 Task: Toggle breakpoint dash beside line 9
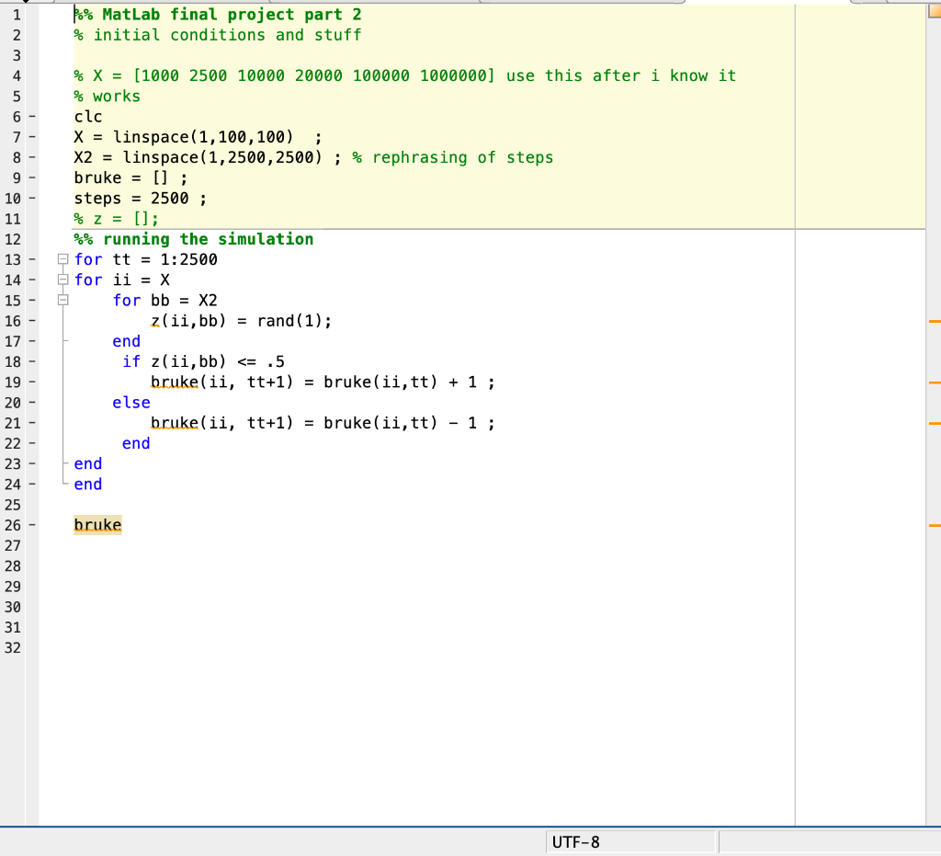(x=32, y=178)
